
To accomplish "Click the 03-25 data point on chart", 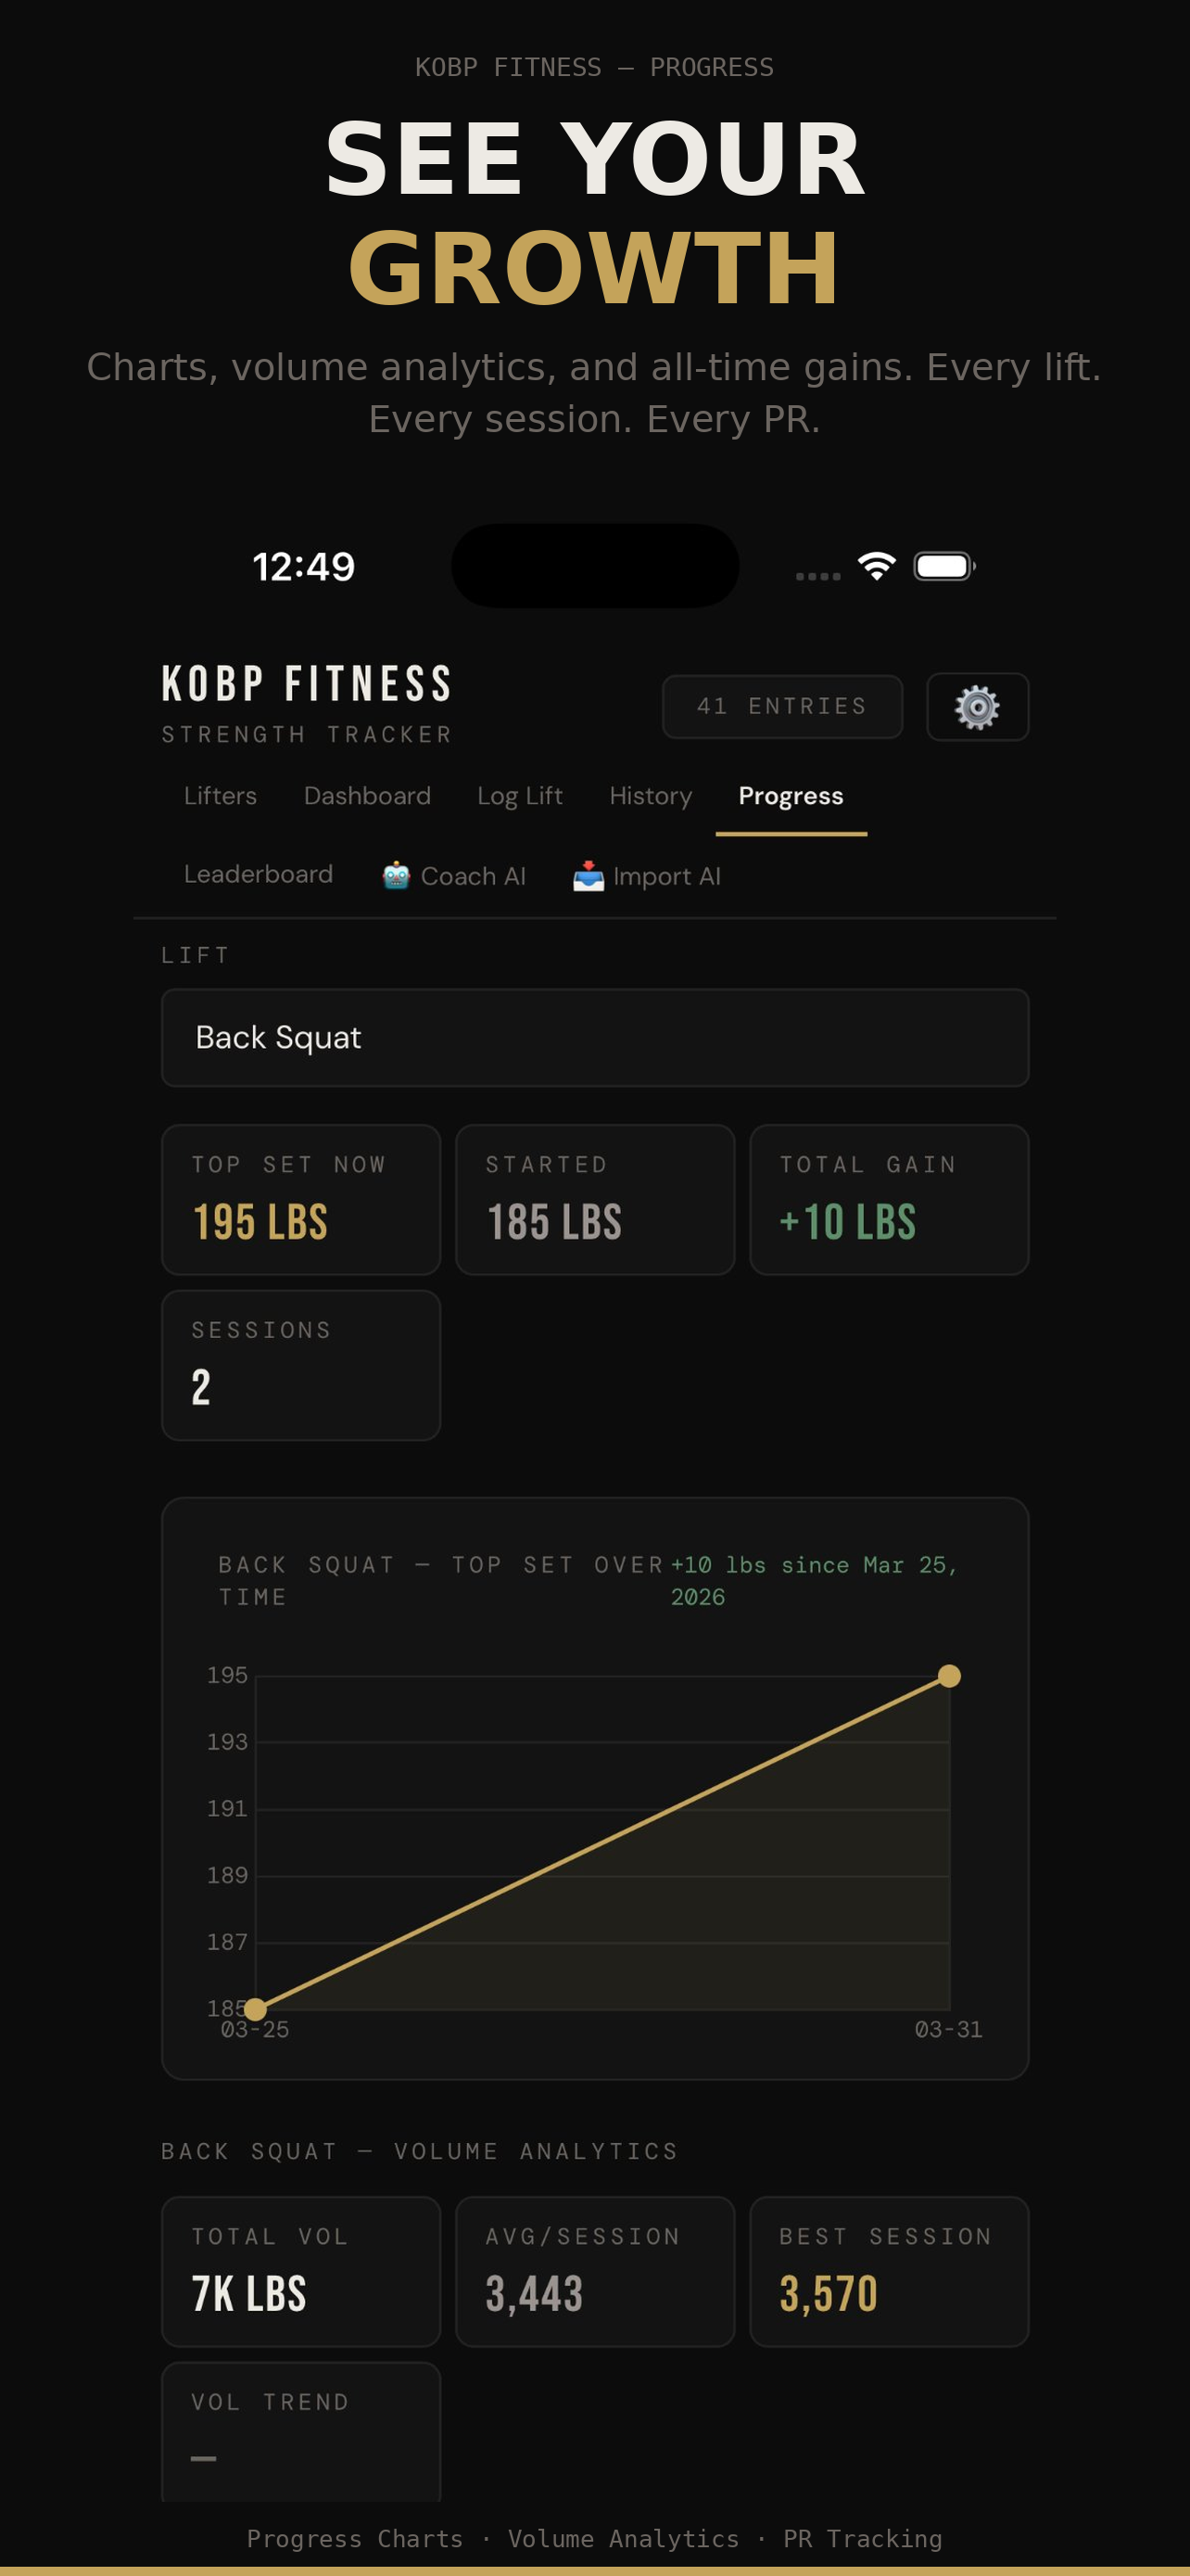I will [255, 2009].
